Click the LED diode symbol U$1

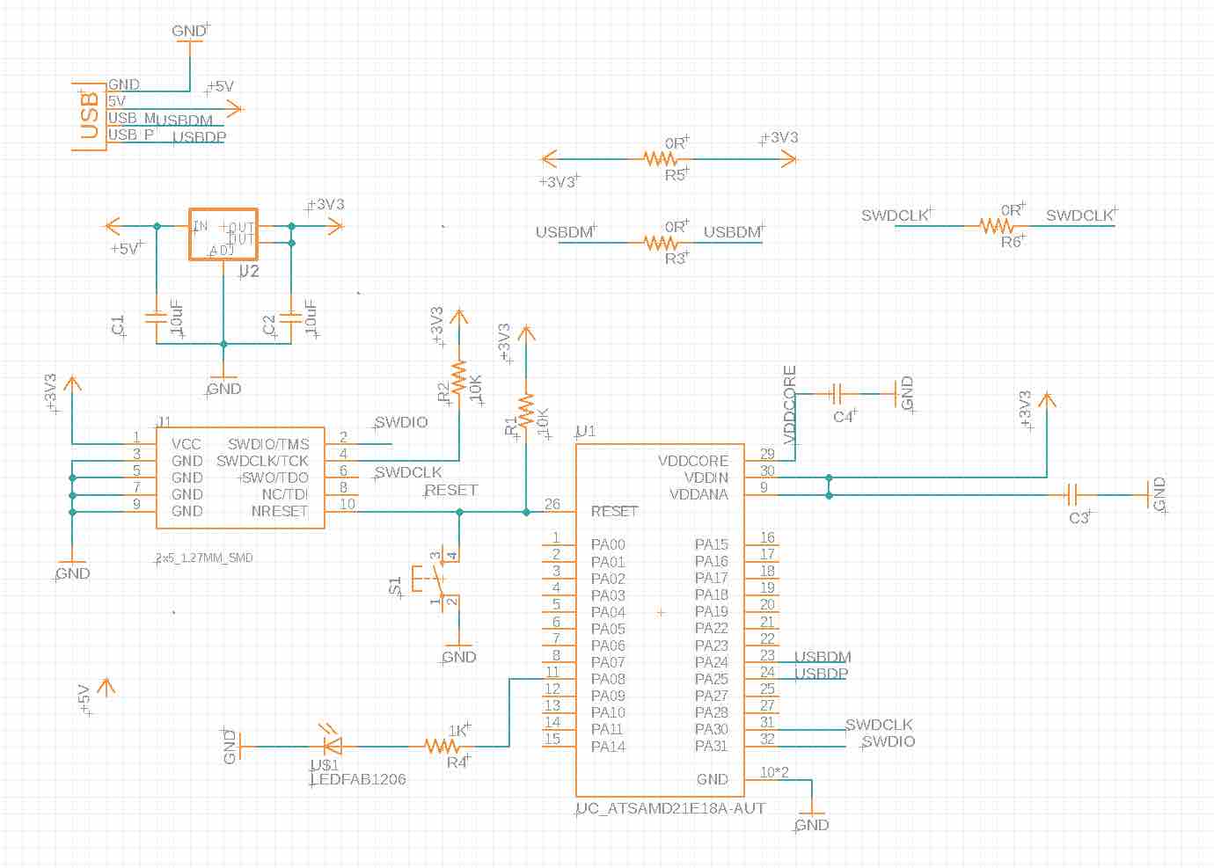[332, 743]
